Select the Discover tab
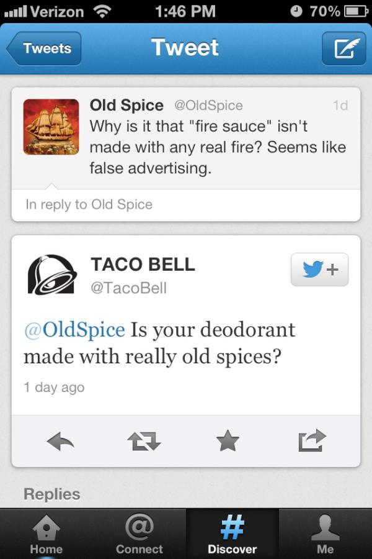The height and width of the screenshot is (559, 372). (232, 534)
